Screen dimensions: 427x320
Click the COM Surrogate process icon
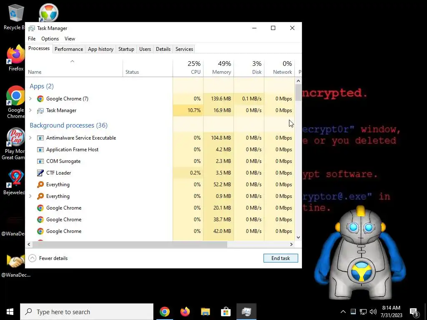pos(40,161)
